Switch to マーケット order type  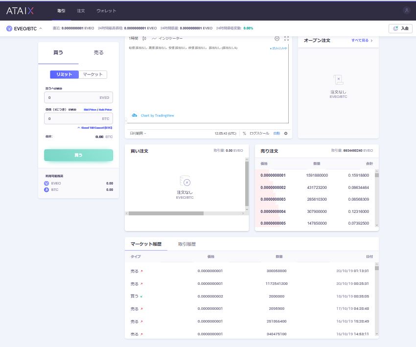92,74
